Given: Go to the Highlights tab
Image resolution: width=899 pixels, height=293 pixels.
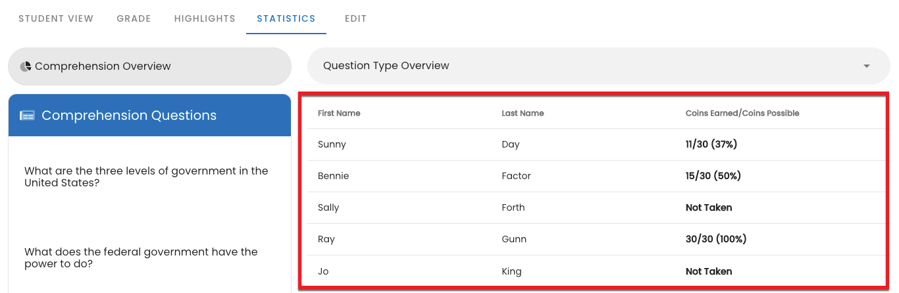Looking at the screenshot, I should click(x=205, y=18).
